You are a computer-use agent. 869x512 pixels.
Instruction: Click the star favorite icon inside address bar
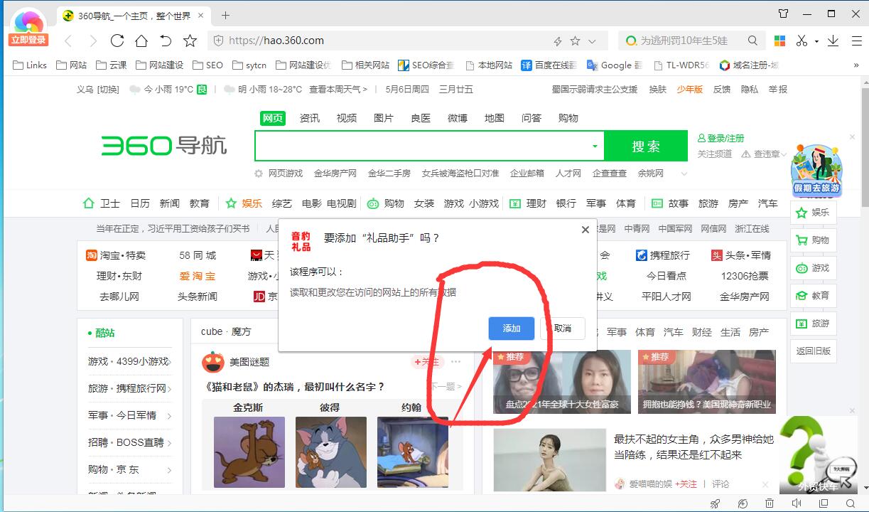pyautogui.click(x=575, y=41)
